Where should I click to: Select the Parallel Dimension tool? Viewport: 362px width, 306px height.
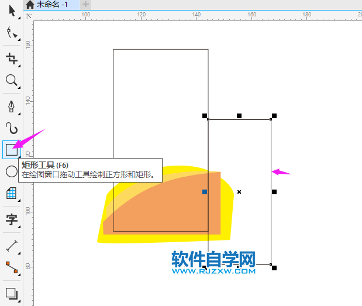coord(12,245)
